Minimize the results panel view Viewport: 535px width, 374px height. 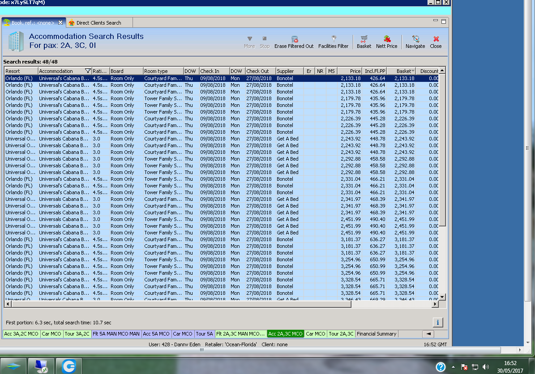tap(435, 21)
